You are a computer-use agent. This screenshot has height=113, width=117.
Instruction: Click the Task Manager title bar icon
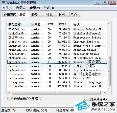point(3,3)
